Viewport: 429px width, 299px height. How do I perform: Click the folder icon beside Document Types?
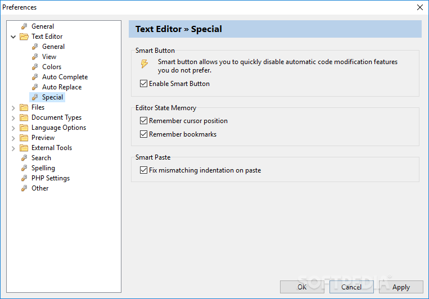pos(24,117)
